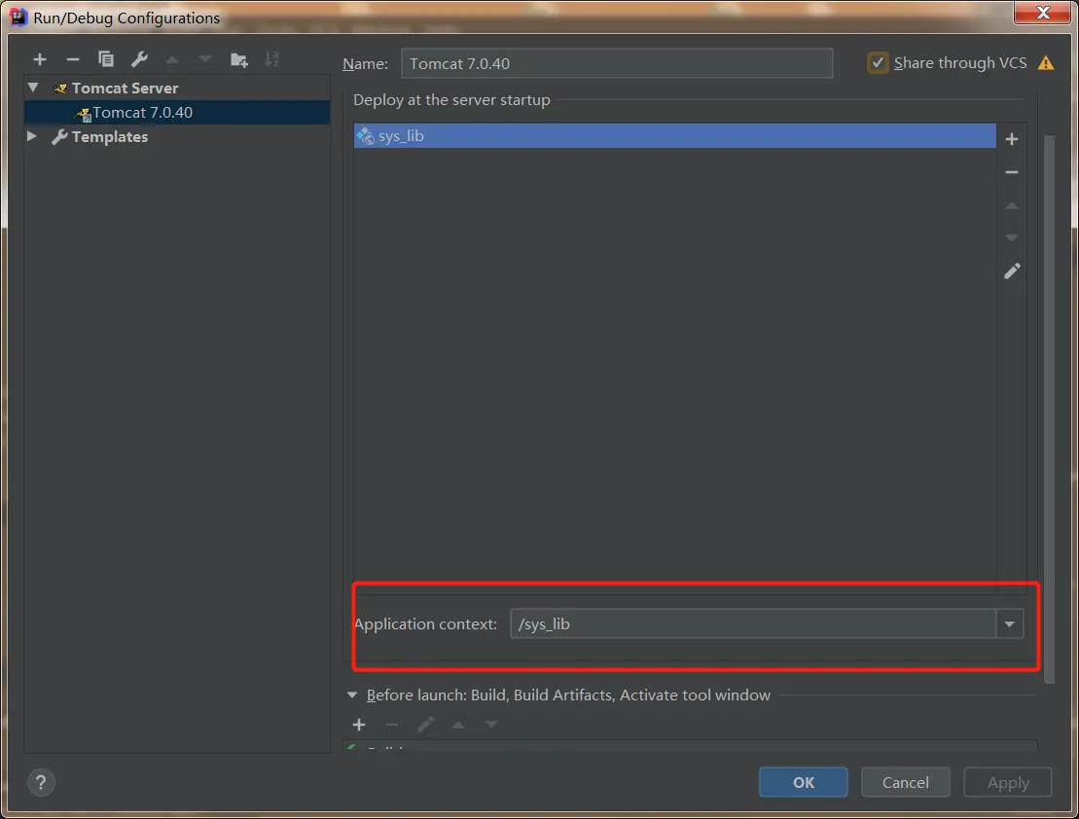Toggle Share through VCS checkbox
1079x819 pixels.
(878, 62)
